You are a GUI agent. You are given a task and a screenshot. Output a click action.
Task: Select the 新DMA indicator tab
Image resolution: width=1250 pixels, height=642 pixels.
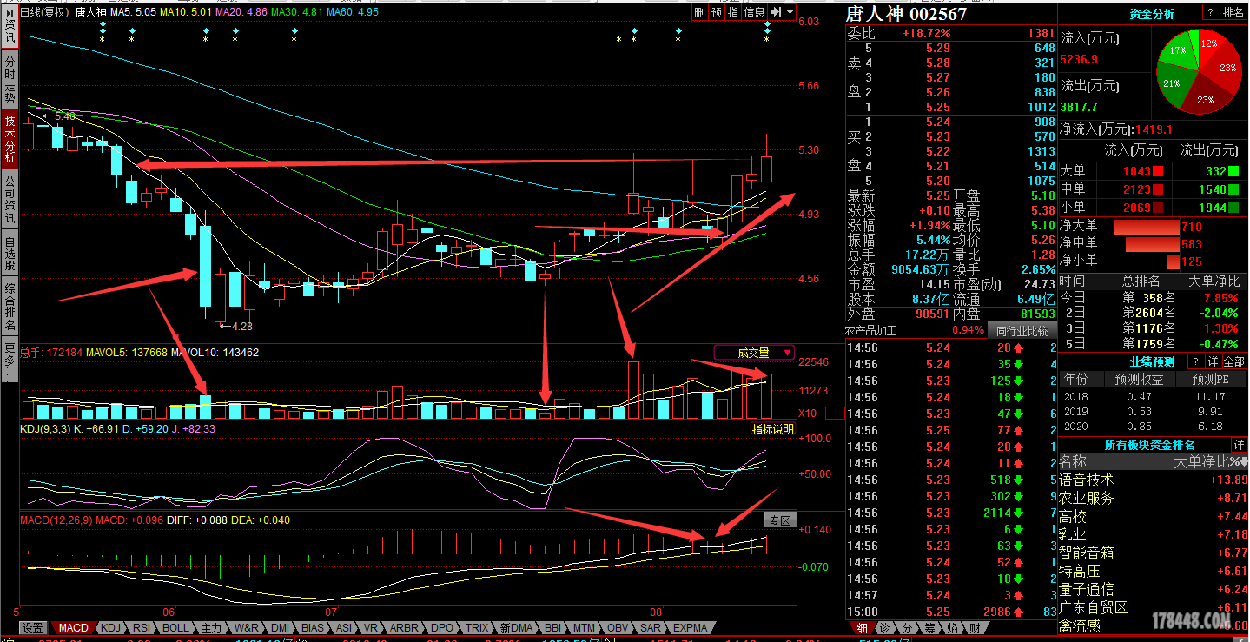516,627
